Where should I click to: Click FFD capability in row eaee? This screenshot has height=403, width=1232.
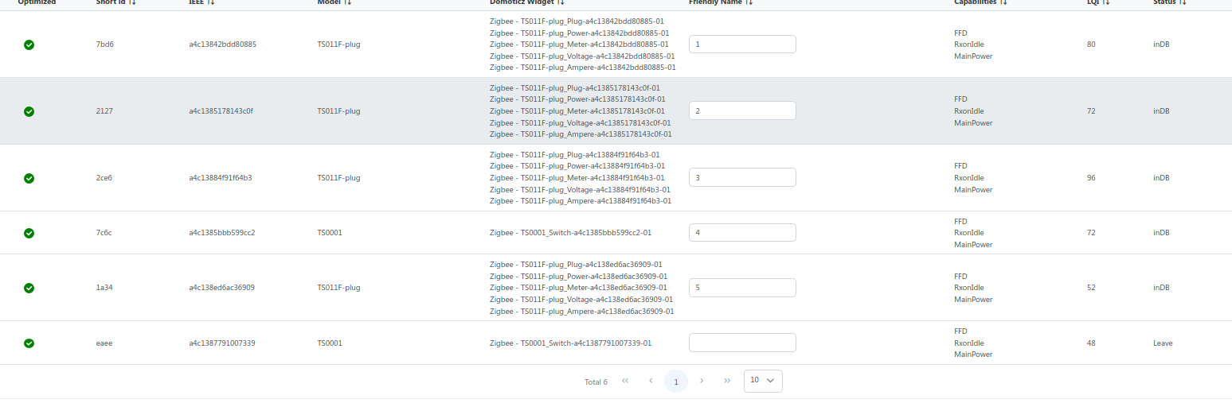(960, 331)
